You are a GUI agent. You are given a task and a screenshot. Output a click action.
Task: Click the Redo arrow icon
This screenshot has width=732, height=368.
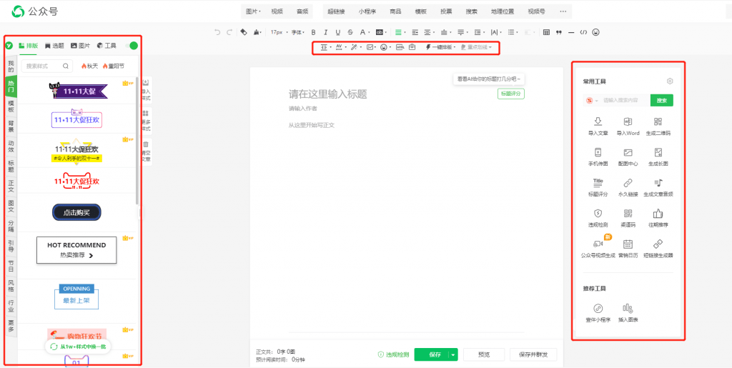click(229, 32)
